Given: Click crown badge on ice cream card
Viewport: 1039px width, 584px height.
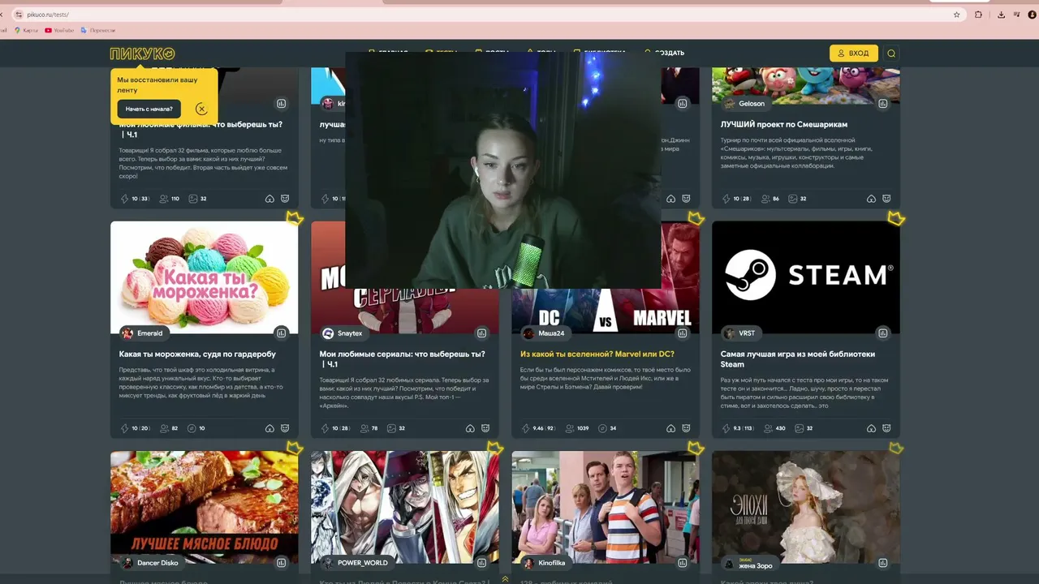Looking at the screenshot, I should (295, 218).
